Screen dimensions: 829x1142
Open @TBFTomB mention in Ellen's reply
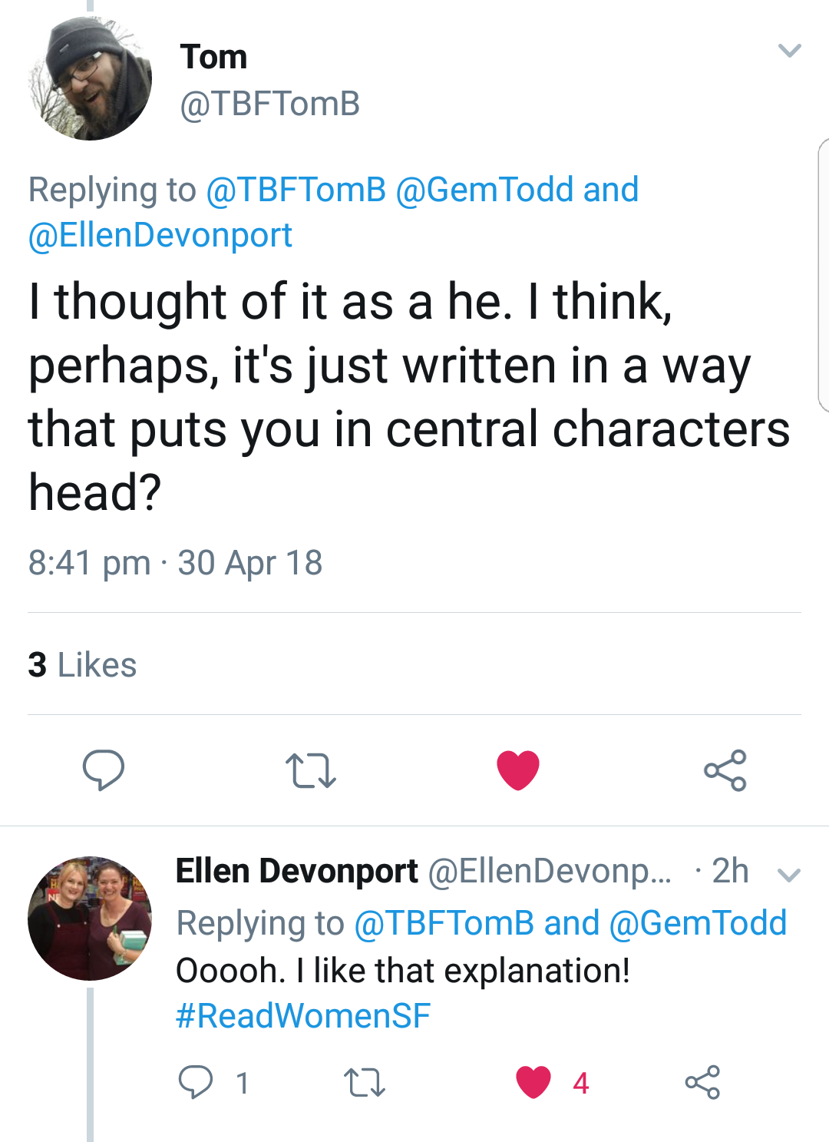point(444,923)
